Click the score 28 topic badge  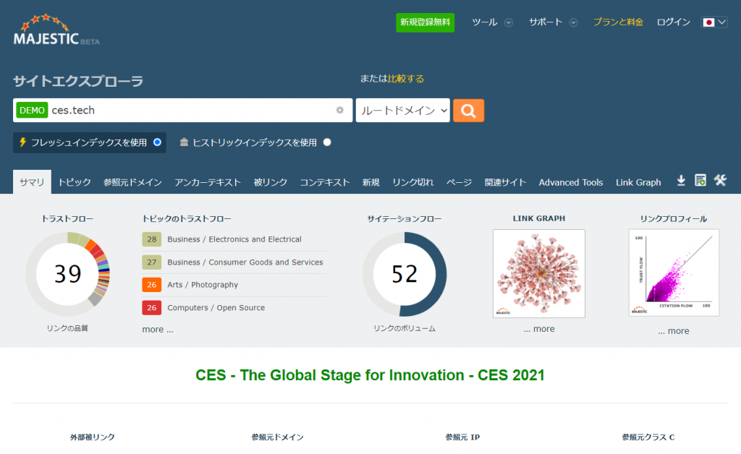click(x=152, y=239)
